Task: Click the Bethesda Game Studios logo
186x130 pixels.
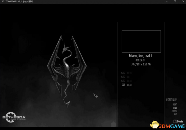Action: (x=14, y=117)
